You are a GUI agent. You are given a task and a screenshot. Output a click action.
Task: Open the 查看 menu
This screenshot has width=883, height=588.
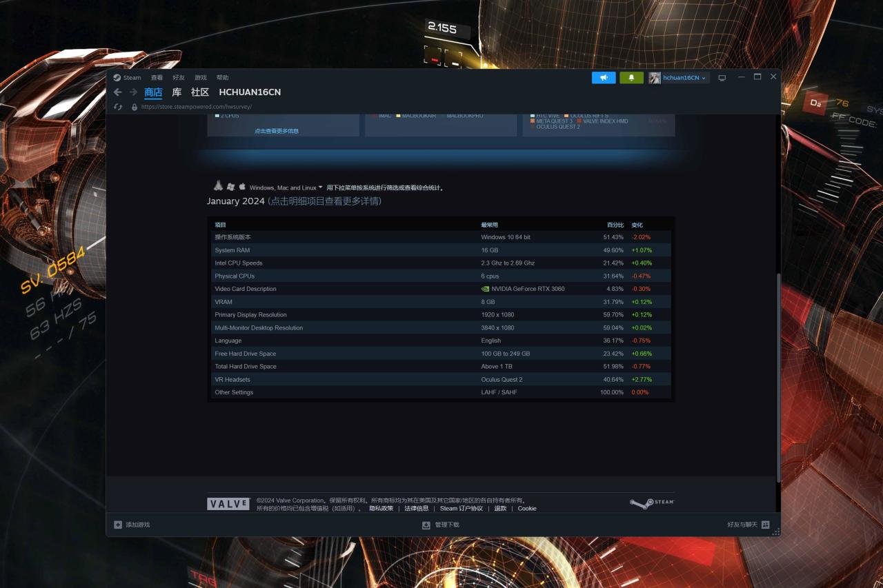[157, 78]
